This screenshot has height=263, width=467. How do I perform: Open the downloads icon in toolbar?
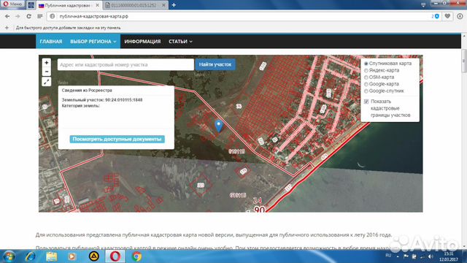point(460,16)
